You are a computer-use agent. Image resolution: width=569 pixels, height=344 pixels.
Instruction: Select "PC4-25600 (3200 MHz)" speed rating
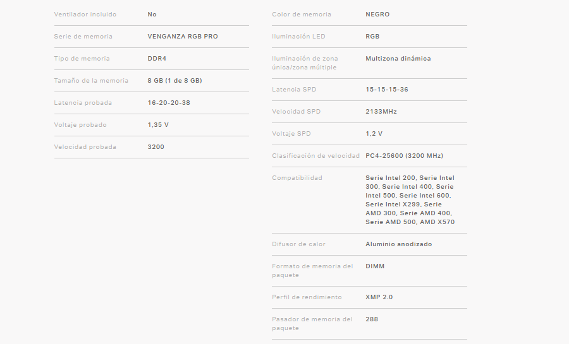(404, 155)
